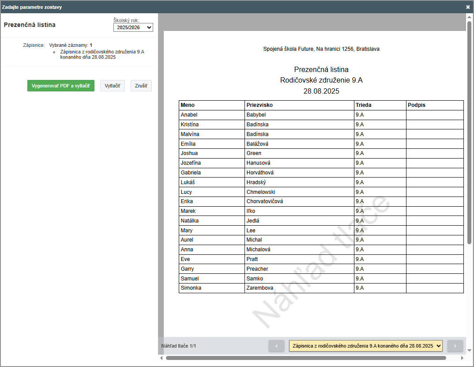The image size is (474, 367).
Task: Click the Podpis cell for Anabel Babybel
Action: pyautogui.click(x=435, y=115)
